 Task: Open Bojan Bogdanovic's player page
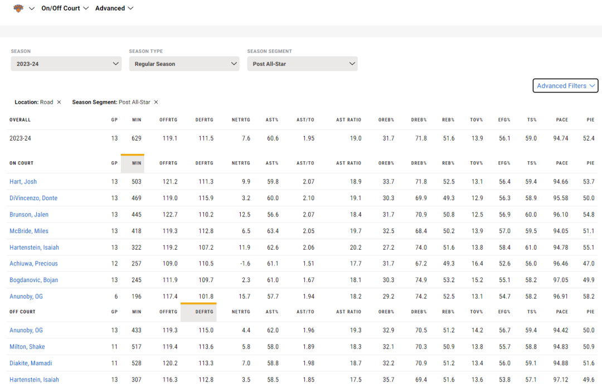(34, 280)
